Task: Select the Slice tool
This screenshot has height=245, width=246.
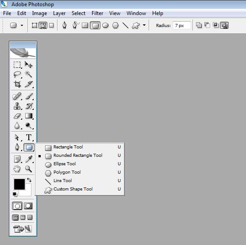Action: click(29, 84)
